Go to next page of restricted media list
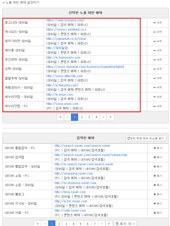 point(103,117)
